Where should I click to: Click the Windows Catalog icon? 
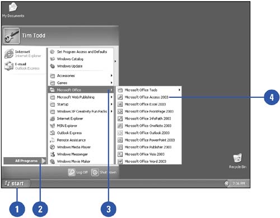click(53, 59)
